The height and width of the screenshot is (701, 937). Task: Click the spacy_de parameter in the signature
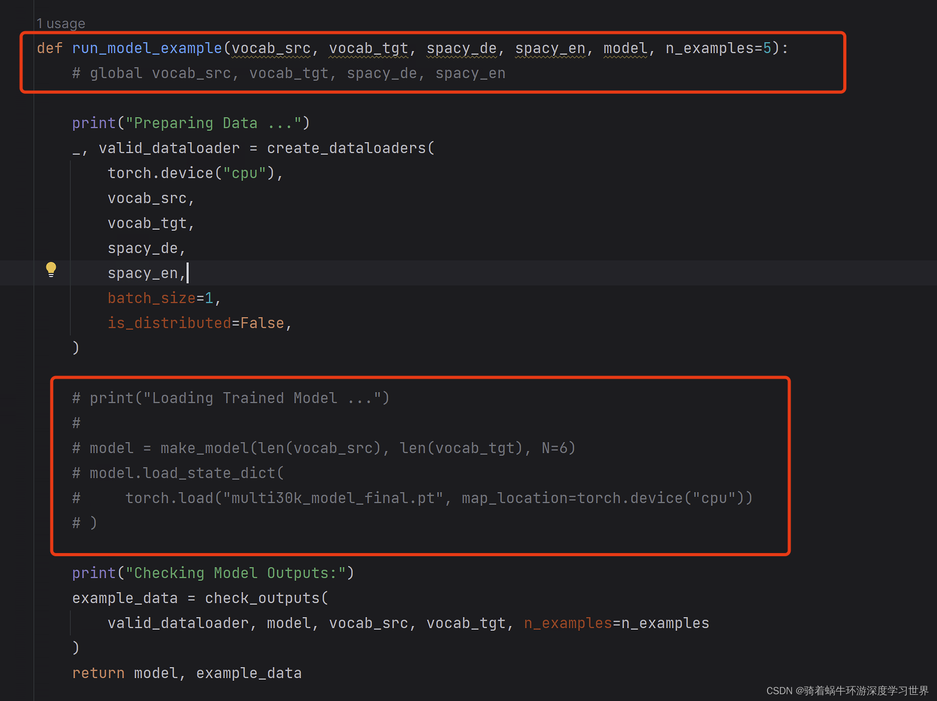coord(462,48)
